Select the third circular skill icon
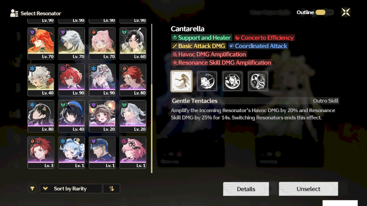The width and height of the screenshot is (367, 206). [233, 81]
